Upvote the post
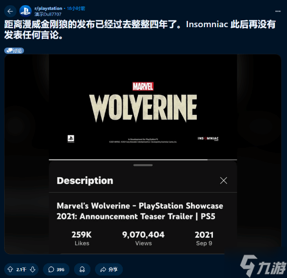The width and height of the screenshot is (287, 278). click(x=10, y=270)
